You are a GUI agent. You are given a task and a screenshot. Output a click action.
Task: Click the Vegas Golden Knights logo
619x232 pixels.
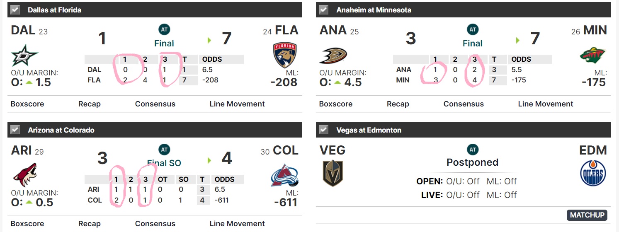[x=333, y=173]
